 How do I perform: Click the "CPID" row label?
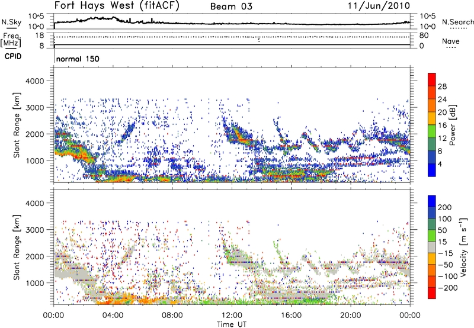(13, 56)
